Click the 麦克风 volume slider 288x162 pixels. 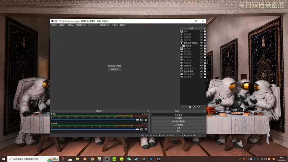[95, 120]
